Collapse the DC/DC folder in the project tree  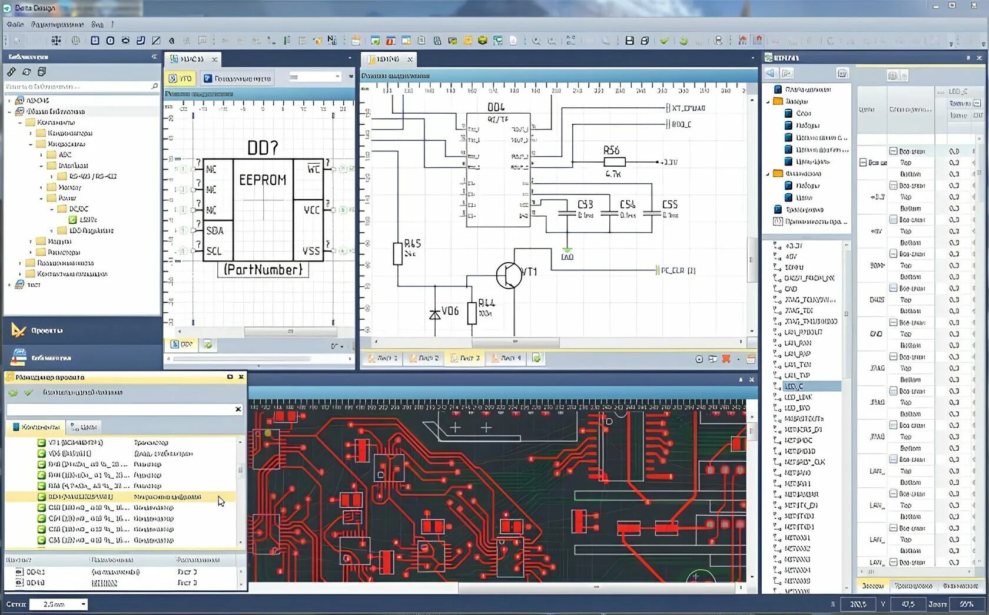point(52,209)
